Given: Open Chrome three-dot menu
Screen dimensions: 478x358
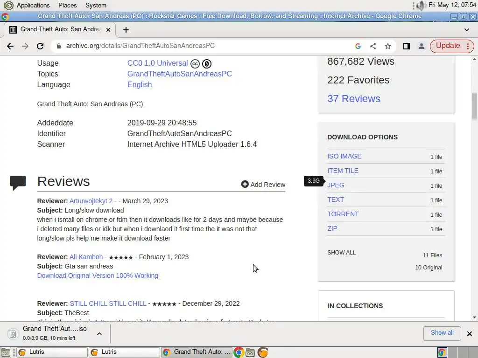Looking at the screenshot, I should pos(468,46).
